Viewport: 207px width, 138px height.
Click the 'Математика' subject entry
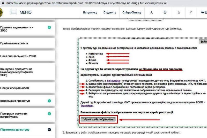coord(95,54)
